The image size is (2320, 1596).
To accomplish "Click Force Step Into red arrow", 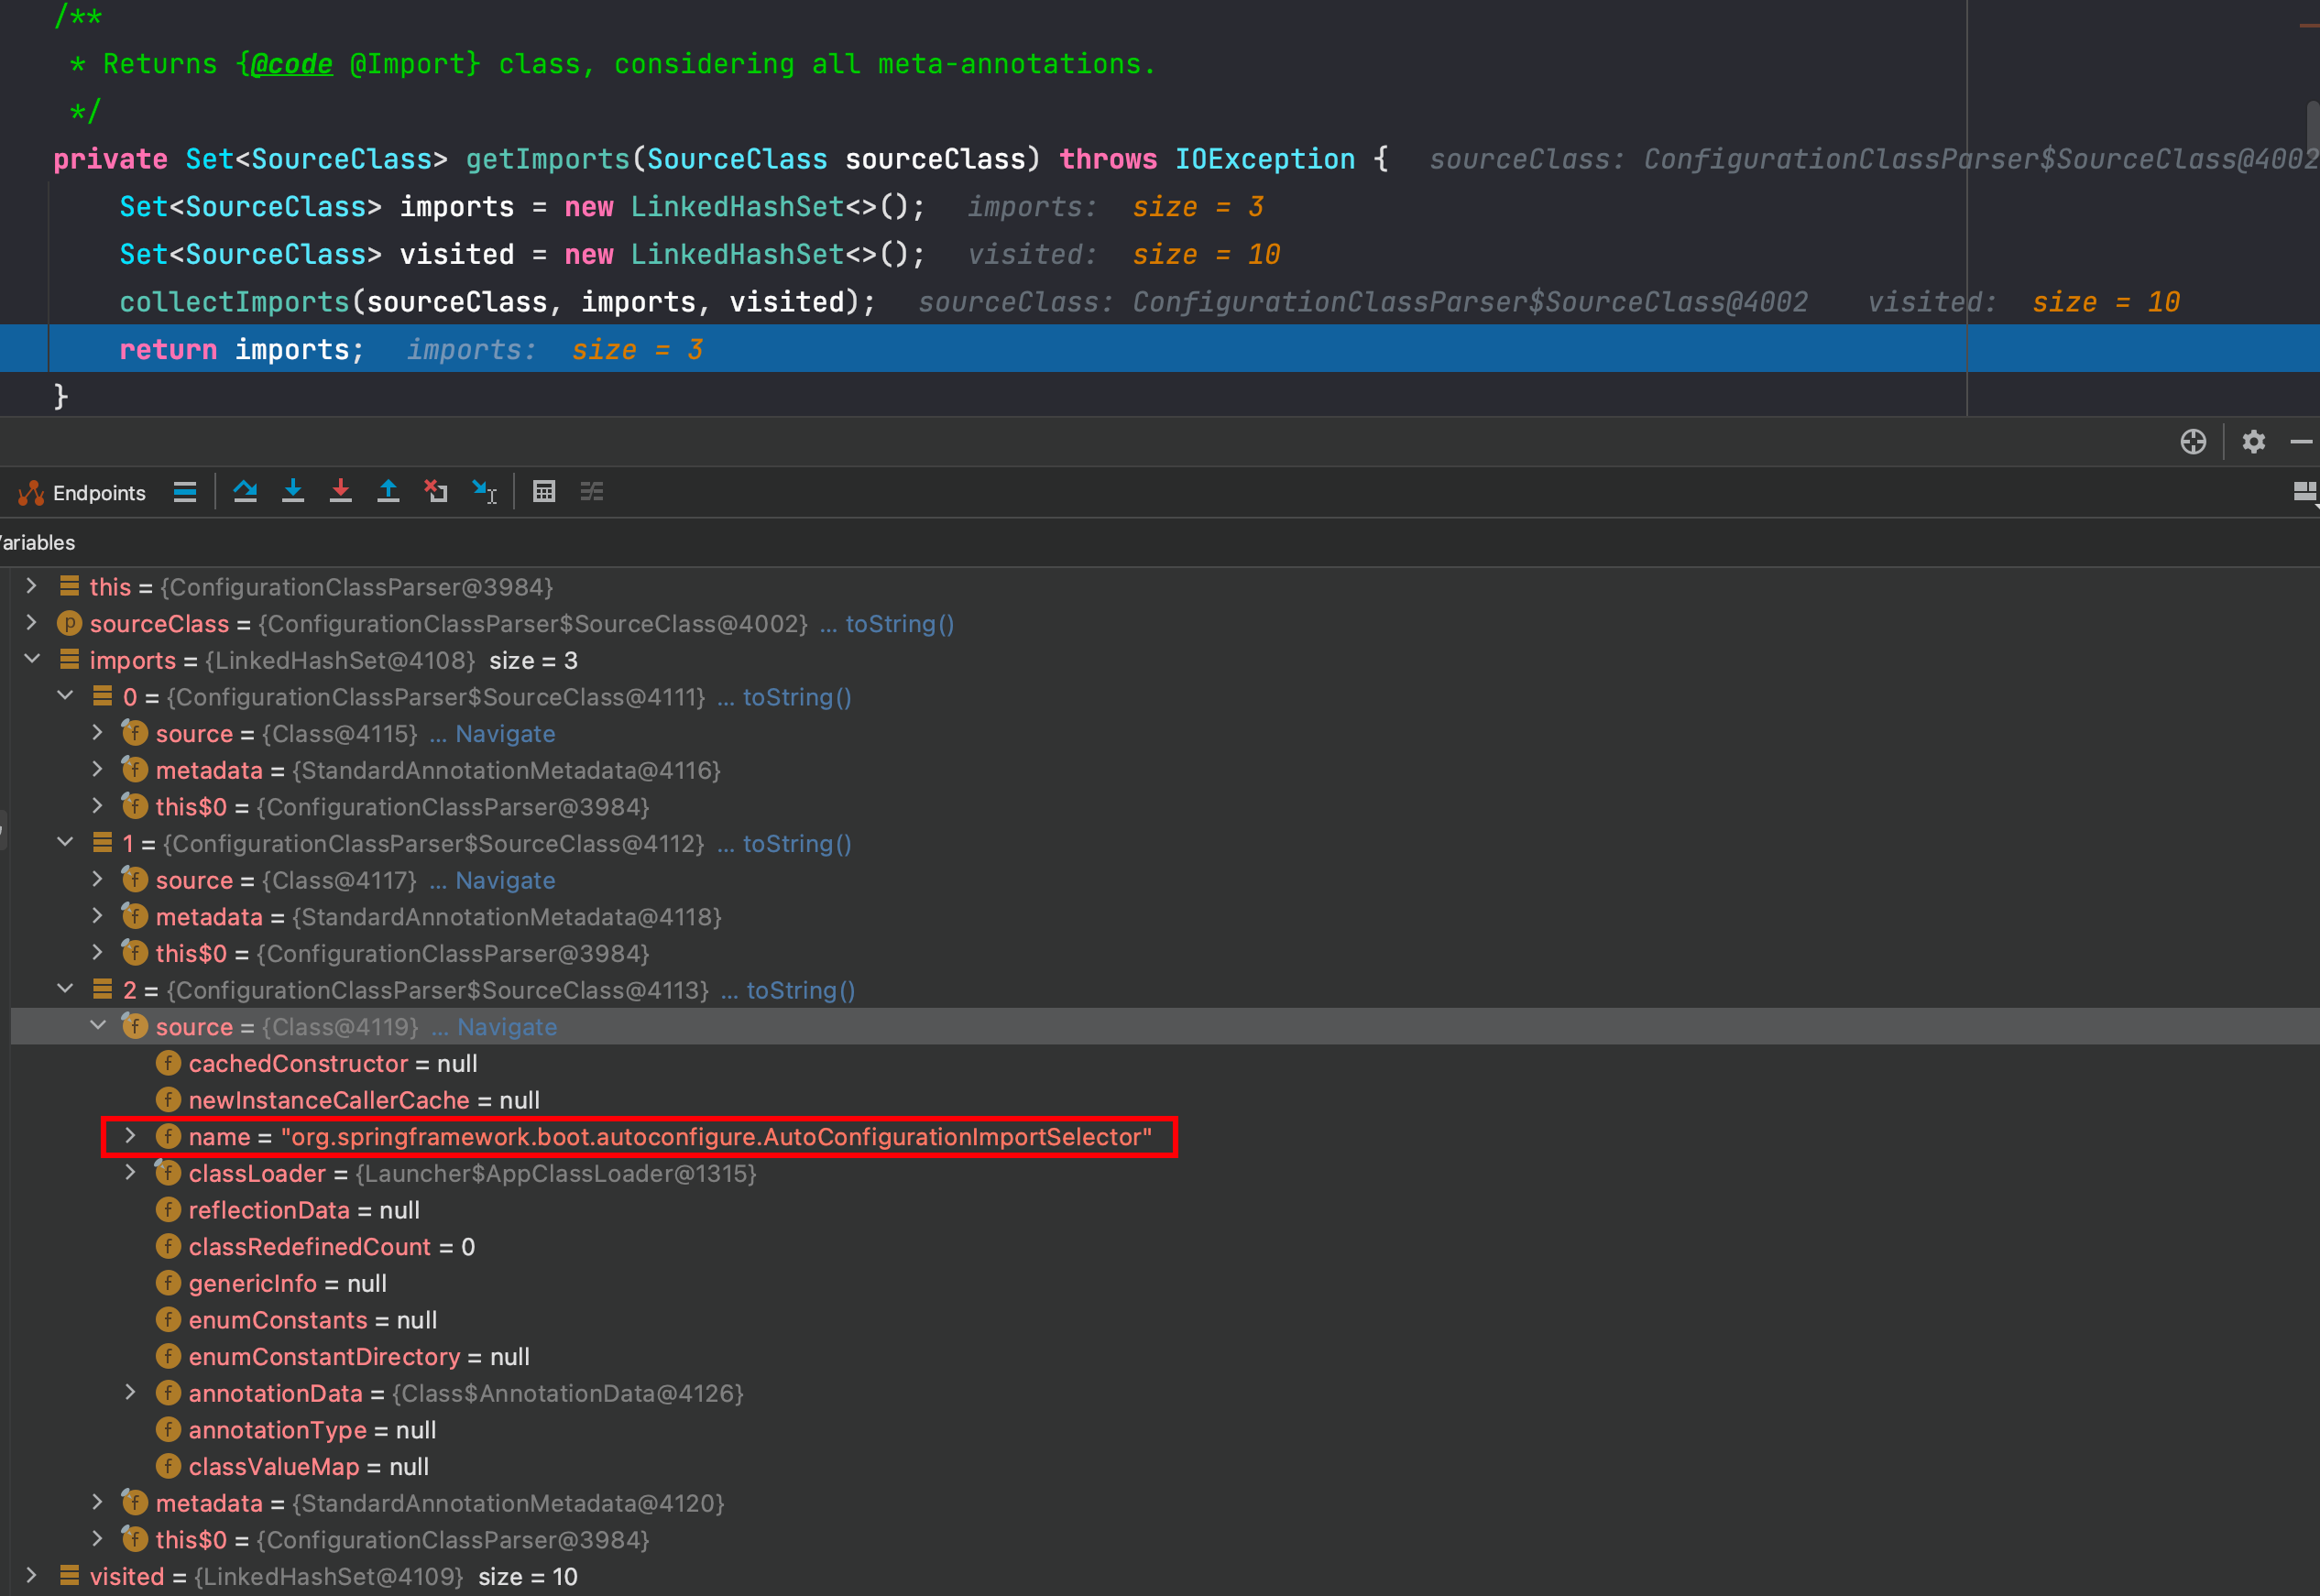I will [341, 492].
